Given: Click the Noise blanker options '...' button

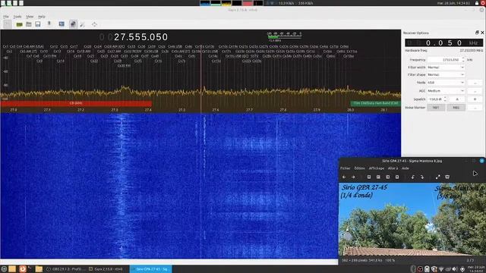Looking at the screenshot, I should 475,108.
